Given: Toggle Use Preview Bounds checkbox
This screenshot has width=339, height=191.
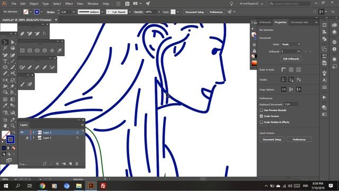Looking at the screenshot, I should coord(261,110).
